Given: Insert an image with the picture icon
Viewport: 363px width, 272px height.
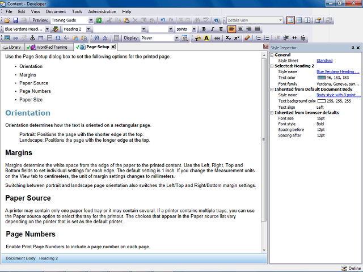Looking at the screenshot, I should coord(7,38).
